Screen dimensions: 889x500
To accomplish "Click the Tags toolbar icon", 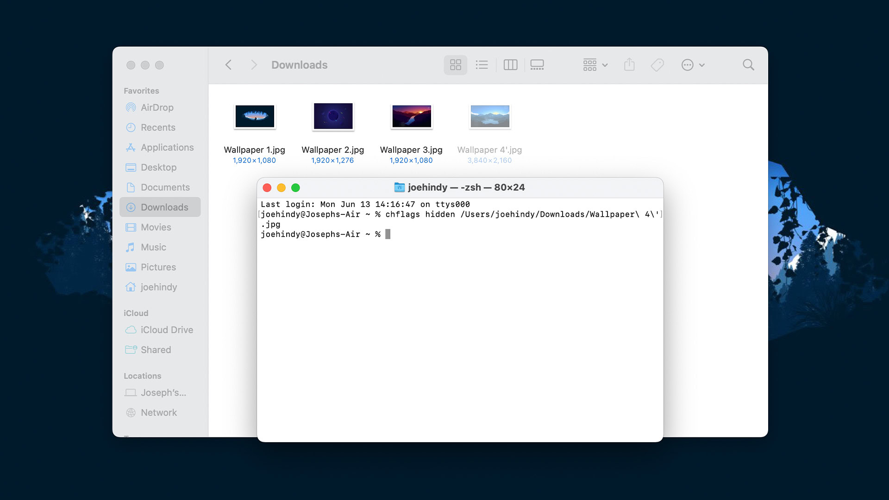I will coord(657,65).
